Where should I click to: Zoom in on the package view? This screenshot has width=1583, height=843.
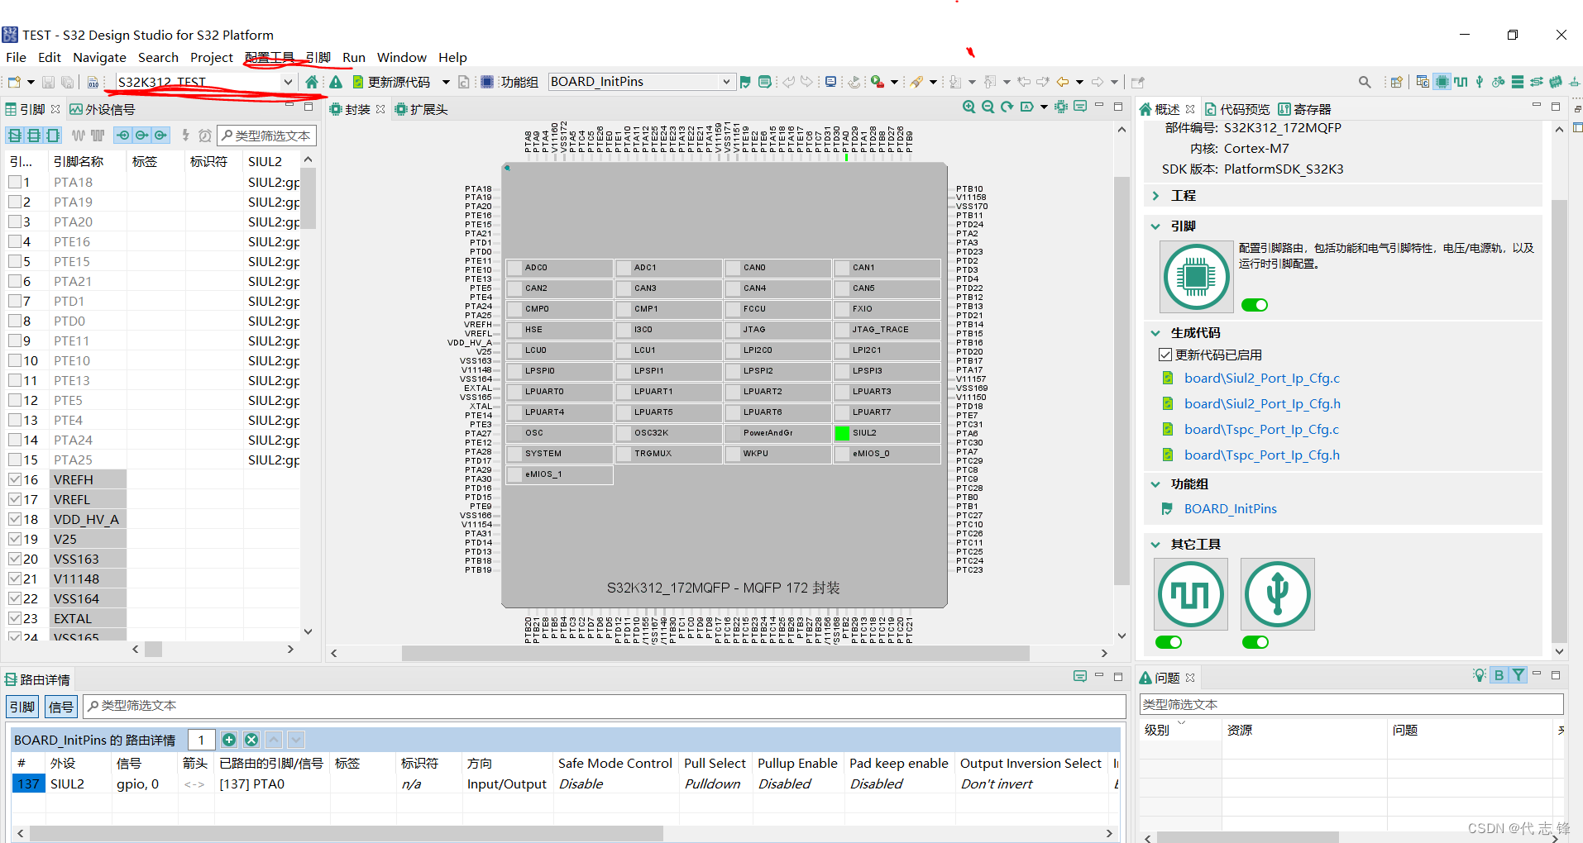[x=968, y=107]
